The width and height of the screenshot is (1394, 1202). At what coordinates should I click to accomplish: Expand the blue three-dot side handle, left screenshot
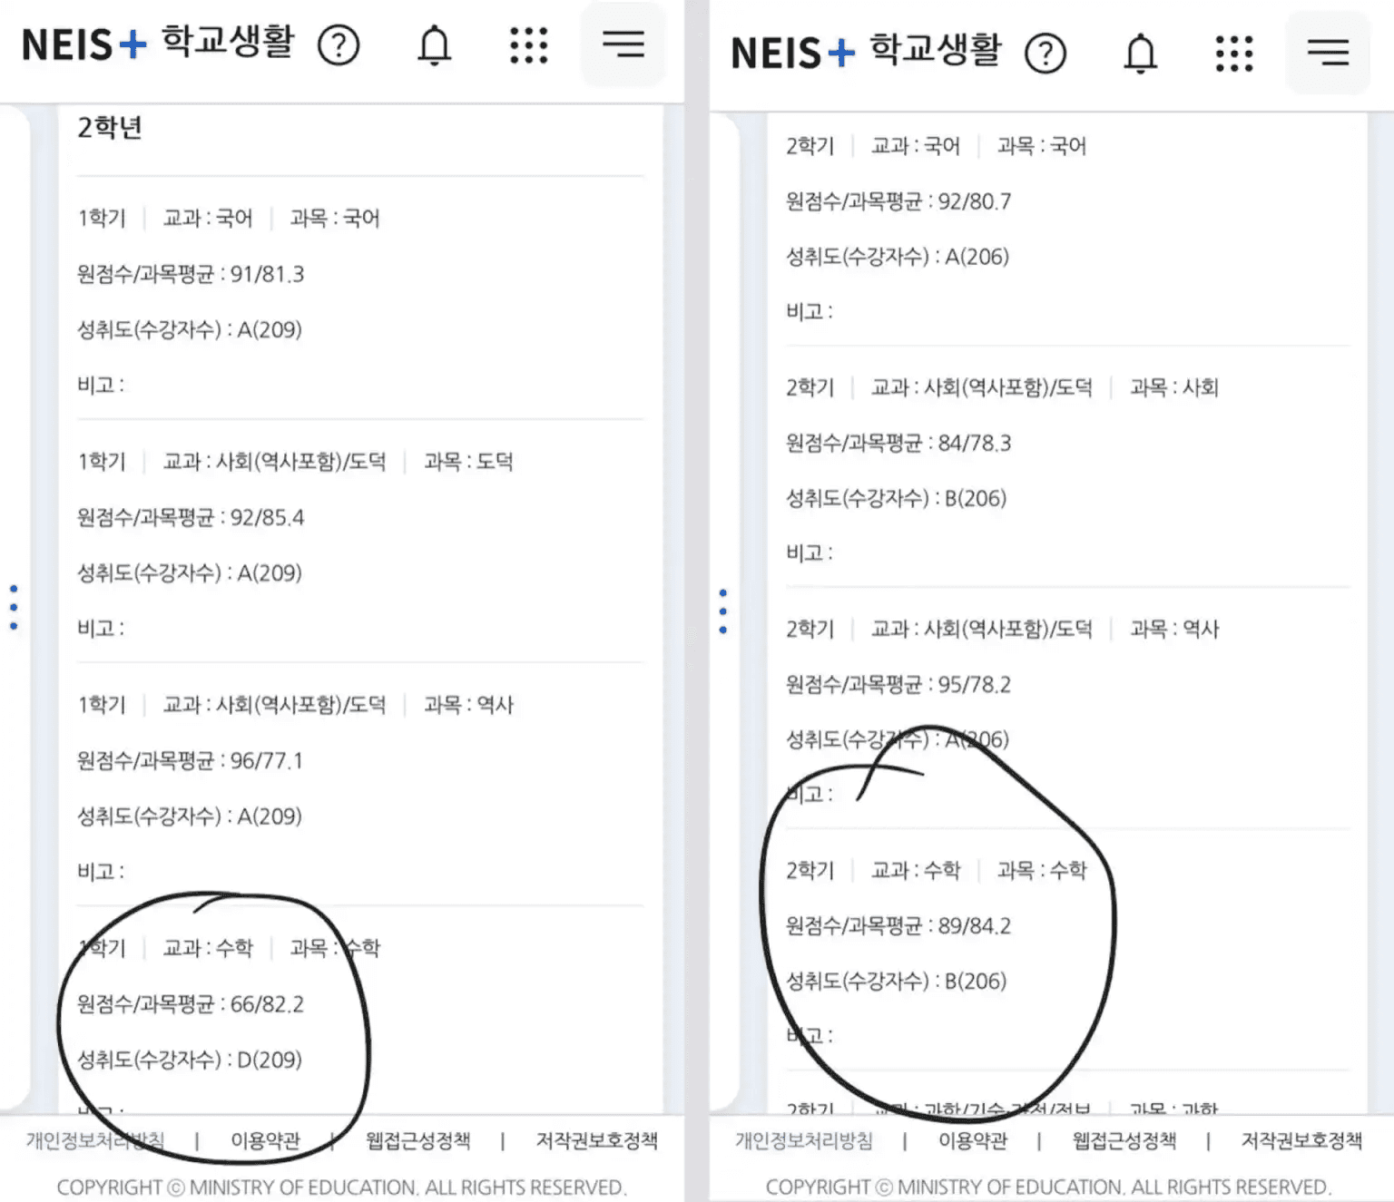click(x=14, y=607)
